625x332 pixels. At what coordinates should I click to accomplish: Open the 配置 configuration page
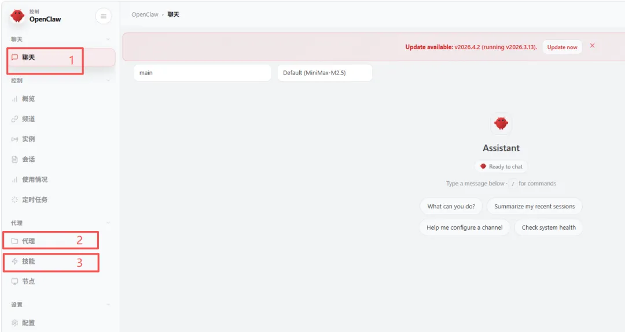coord(61,323)
